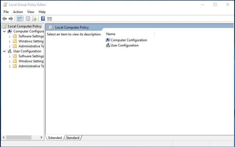Click folder icon of Software Settings under User Configuration
The width and height of the screenshot is (235, 147).
15,56
